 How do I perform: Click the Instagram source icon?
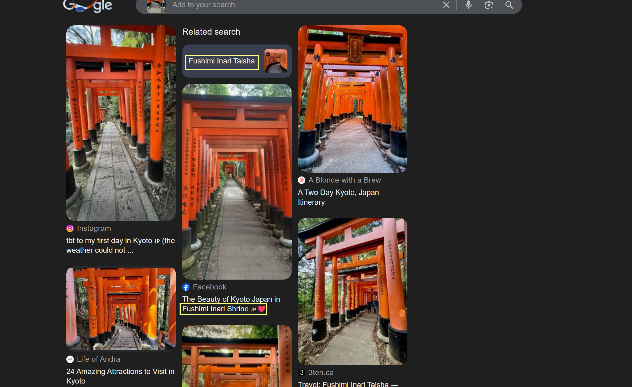pyautogui.click(x=70, y=228)
